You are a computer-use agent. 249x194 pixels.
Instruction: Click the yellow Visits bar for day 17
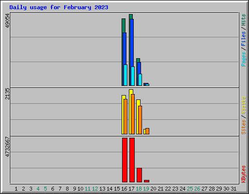point(130,112)
